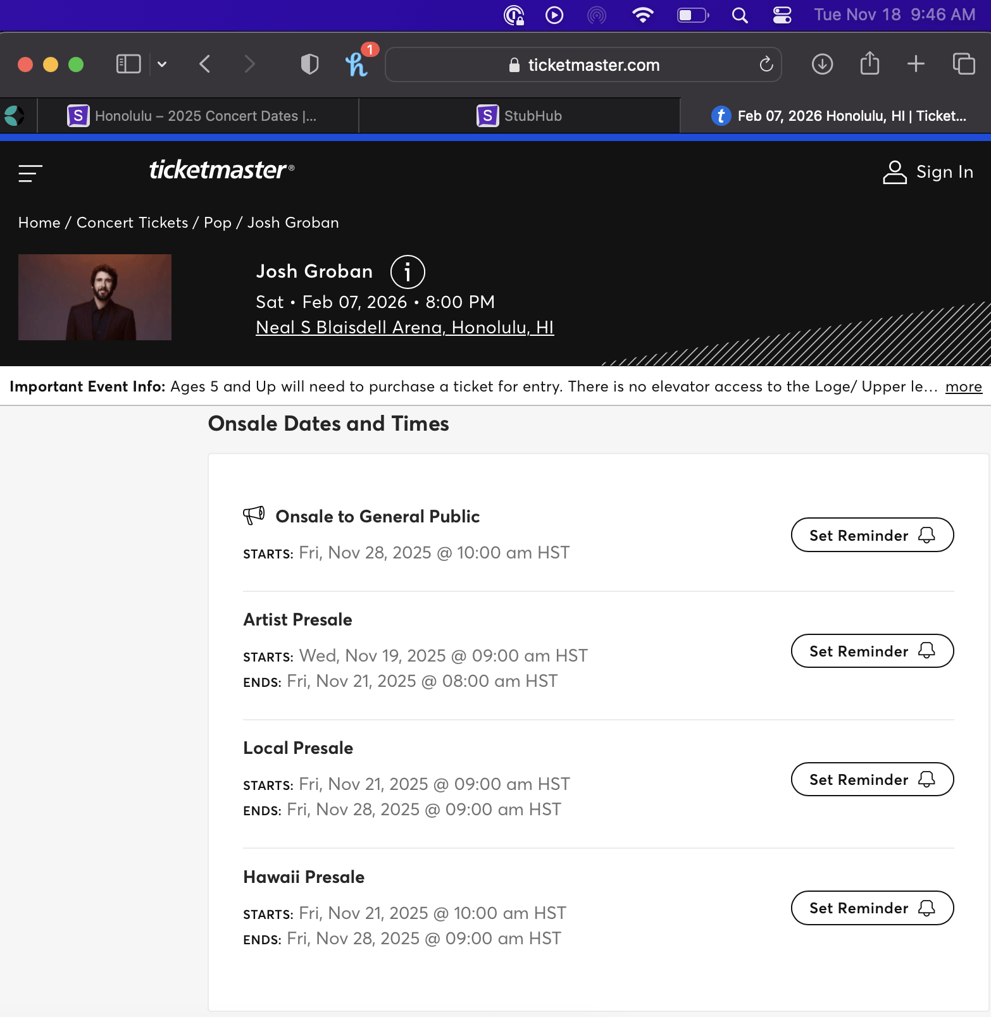Open the battery status menu
Image resolution: width=991 pixels, height=1017 pixels.
(694, 15)
